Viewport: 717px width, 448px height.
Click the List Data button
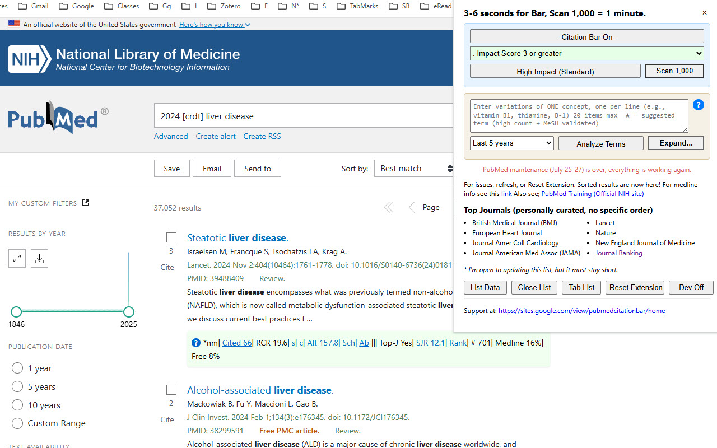click(x=485, y=287)
